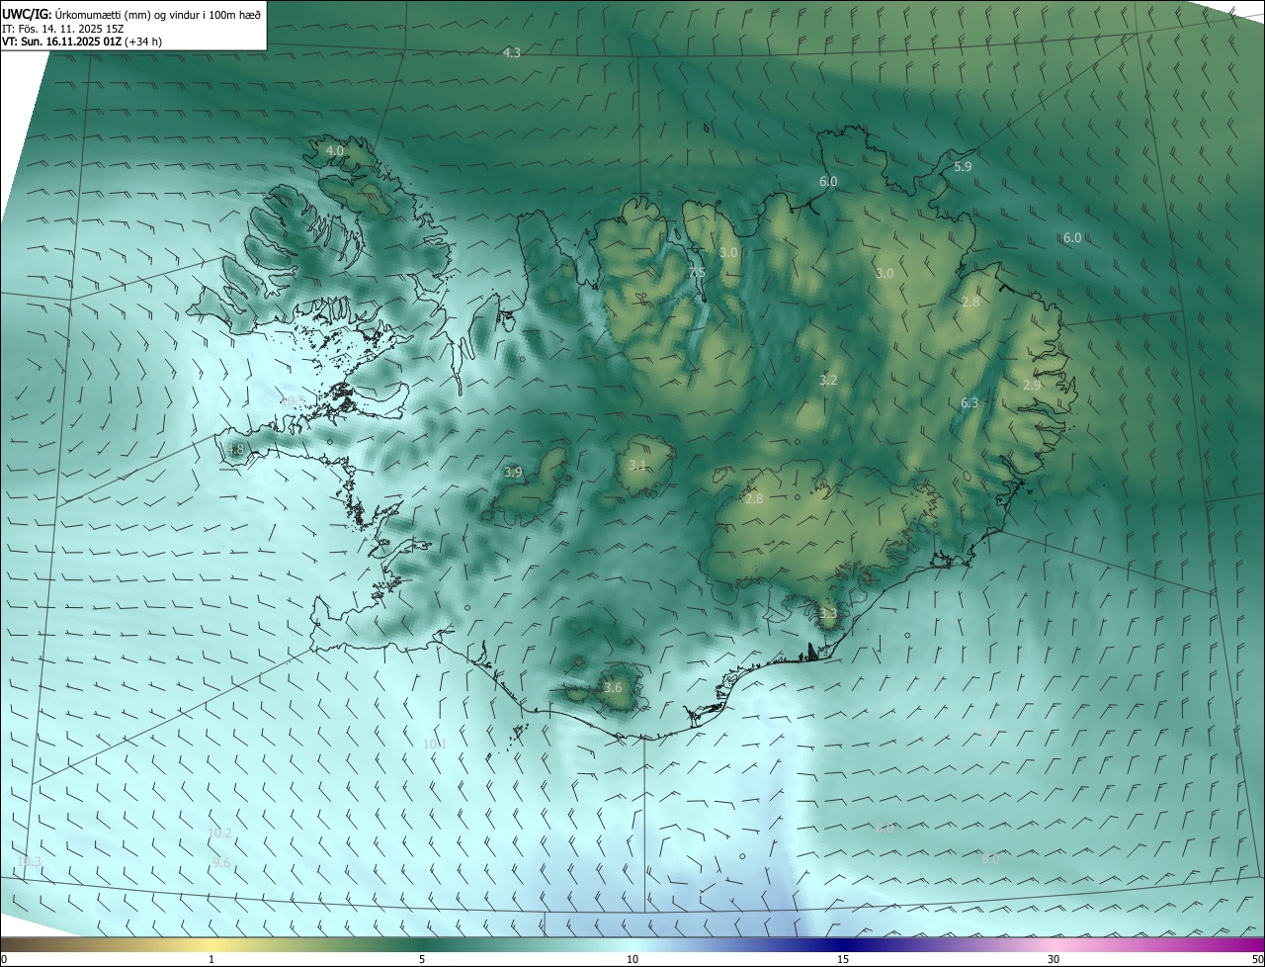Click the 'VT: Sun. 16.11.2025 01Z (+34 h)' line
Image resolution: width=1265 pixels, height=967 pixels.
point(82,42)
